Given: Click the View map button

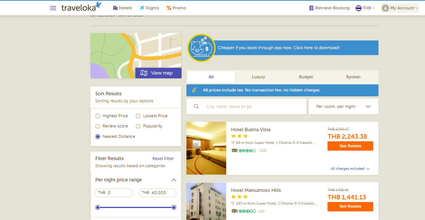Looking at the screenshot, I should click(158, 73).
